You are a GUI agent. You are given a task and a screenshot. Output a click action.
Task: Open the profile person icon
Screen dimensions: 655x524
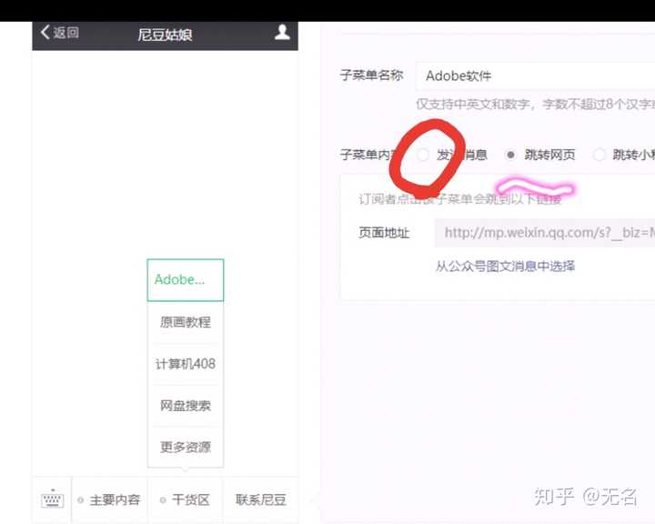[x=282, y=32]
